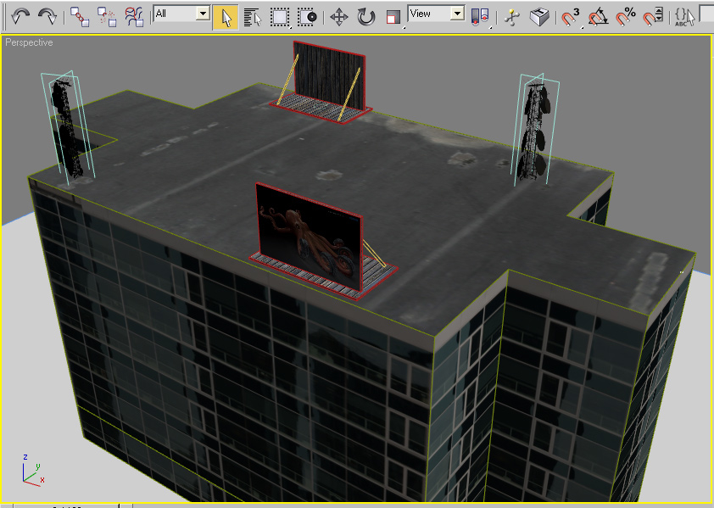The image size is (714, 508).
Task: Activate the Select and Move tool
Action: (337, 14)
